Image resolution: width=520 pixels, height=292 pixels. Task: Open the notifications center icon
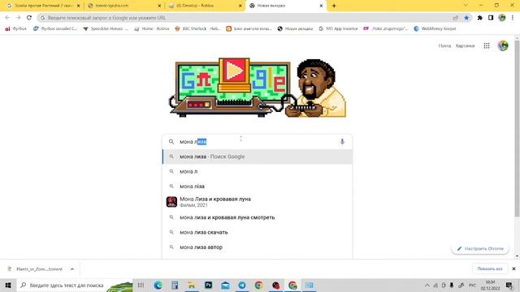coord(509,285)
